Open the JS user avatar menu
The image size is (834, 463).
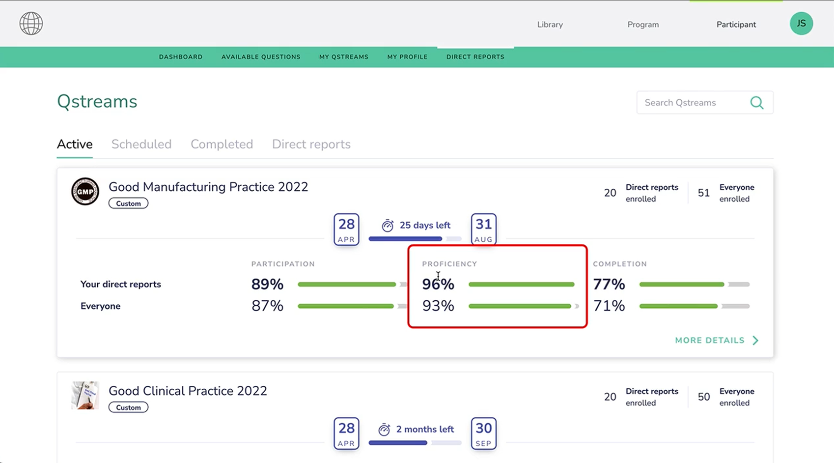[x=801, y=23]
